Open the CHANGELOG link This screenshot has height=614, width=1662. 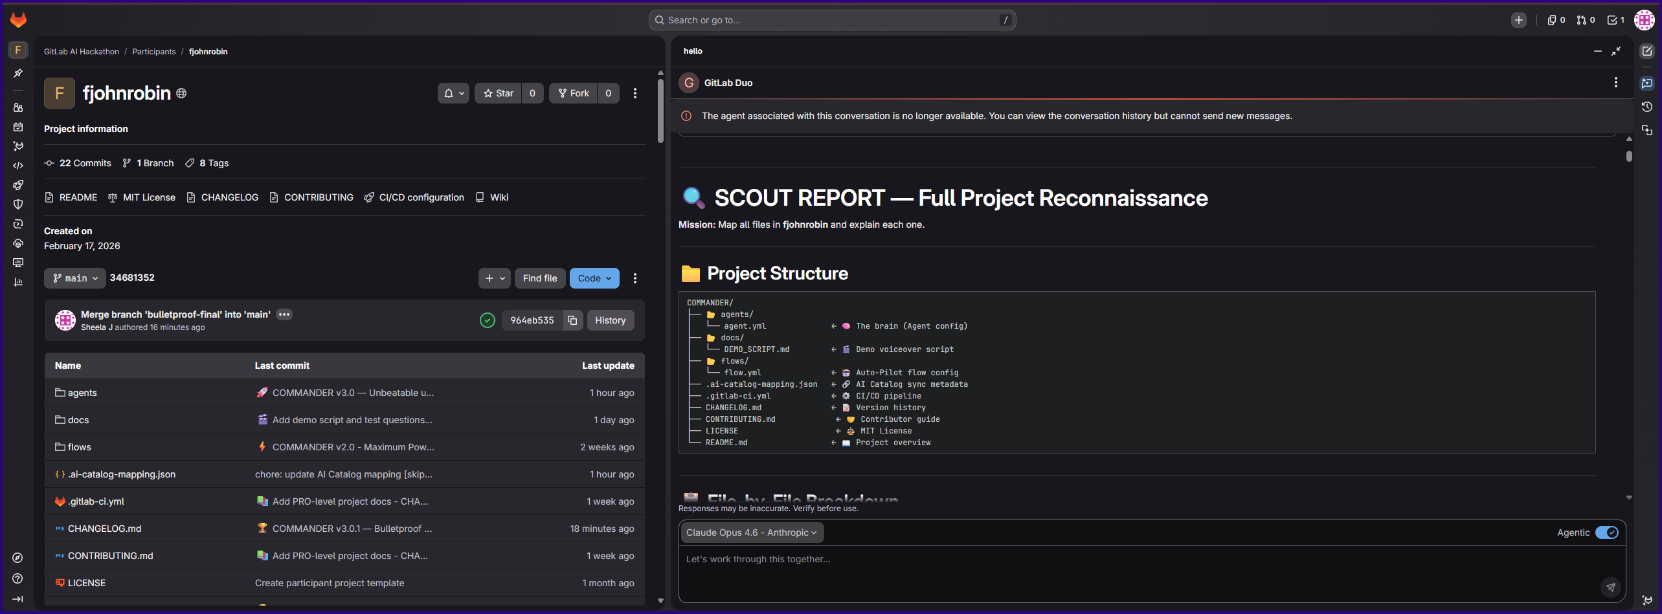click(222, 197)
